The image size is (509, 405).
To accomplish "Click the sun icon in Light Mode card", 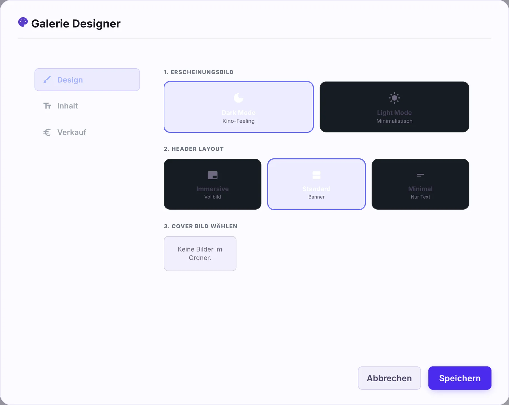I will click(x=394, y=98).
